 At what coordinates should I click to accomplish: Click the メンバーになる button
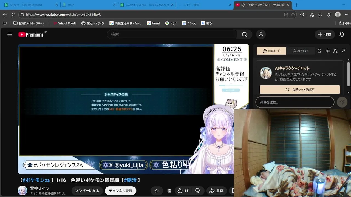pyautogui.click(x=87, y=191)
